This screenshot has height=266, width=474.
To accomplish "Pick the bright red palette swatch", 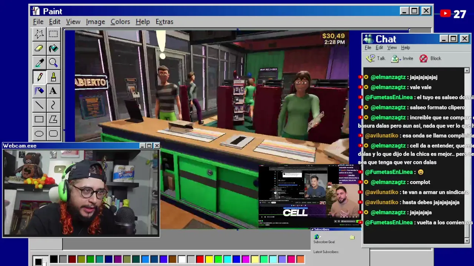I will [200, 259].
